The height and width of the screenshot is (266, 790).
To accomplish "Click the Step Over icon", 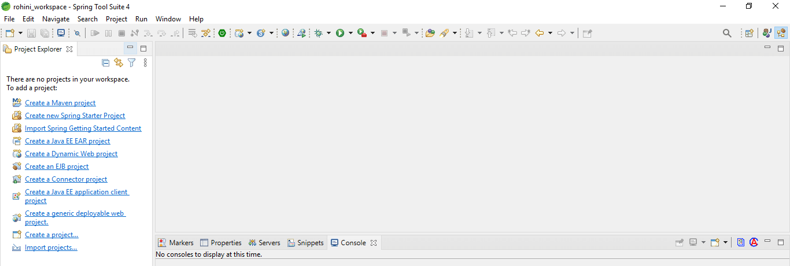I will pos(161,34).
